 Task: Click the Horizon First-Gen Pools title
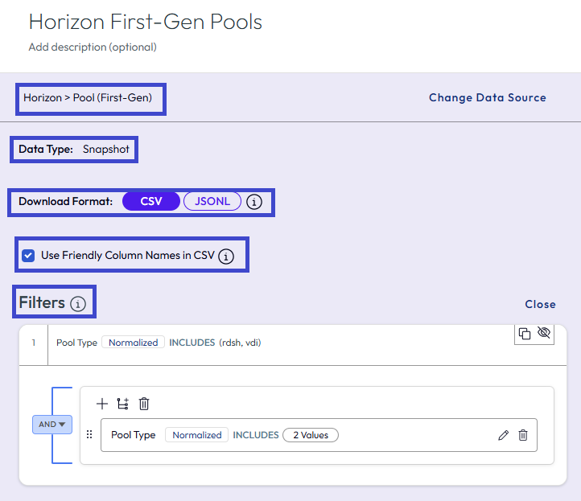click(145, 22)
